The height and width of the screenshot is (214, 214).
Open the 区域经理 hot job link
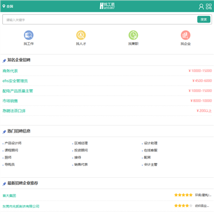[x=81, y=143]
